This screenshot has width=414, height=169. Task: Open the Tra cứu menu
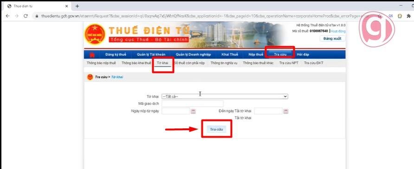(280, 54)
